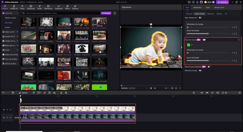Open the Audio library
Screen dimensions: 243x132
pos(39,7)
